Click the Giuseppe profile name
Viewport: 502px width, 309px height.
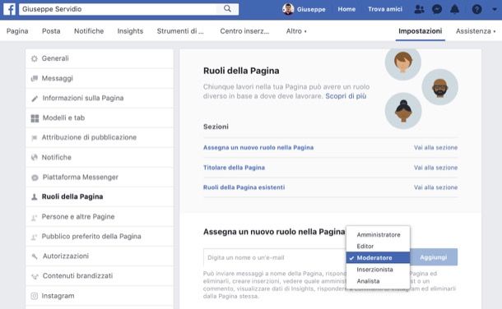point(311,9)
